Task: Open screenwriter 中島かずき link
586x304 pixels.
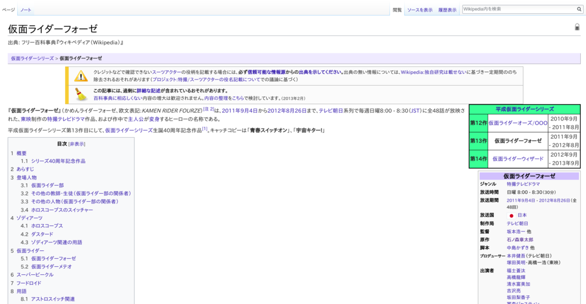Action: pyautogui.click(x=517, y=248)
